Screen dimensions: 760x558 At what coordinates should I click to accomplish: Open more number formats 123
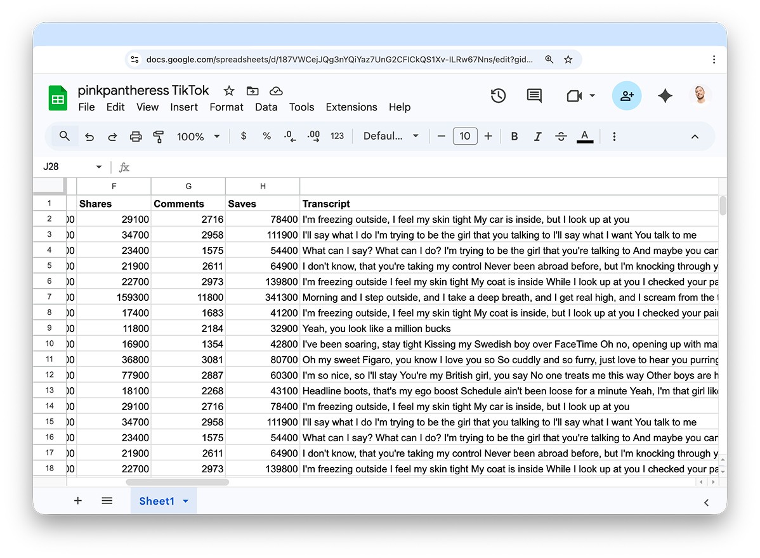click(x=337, y=136)
